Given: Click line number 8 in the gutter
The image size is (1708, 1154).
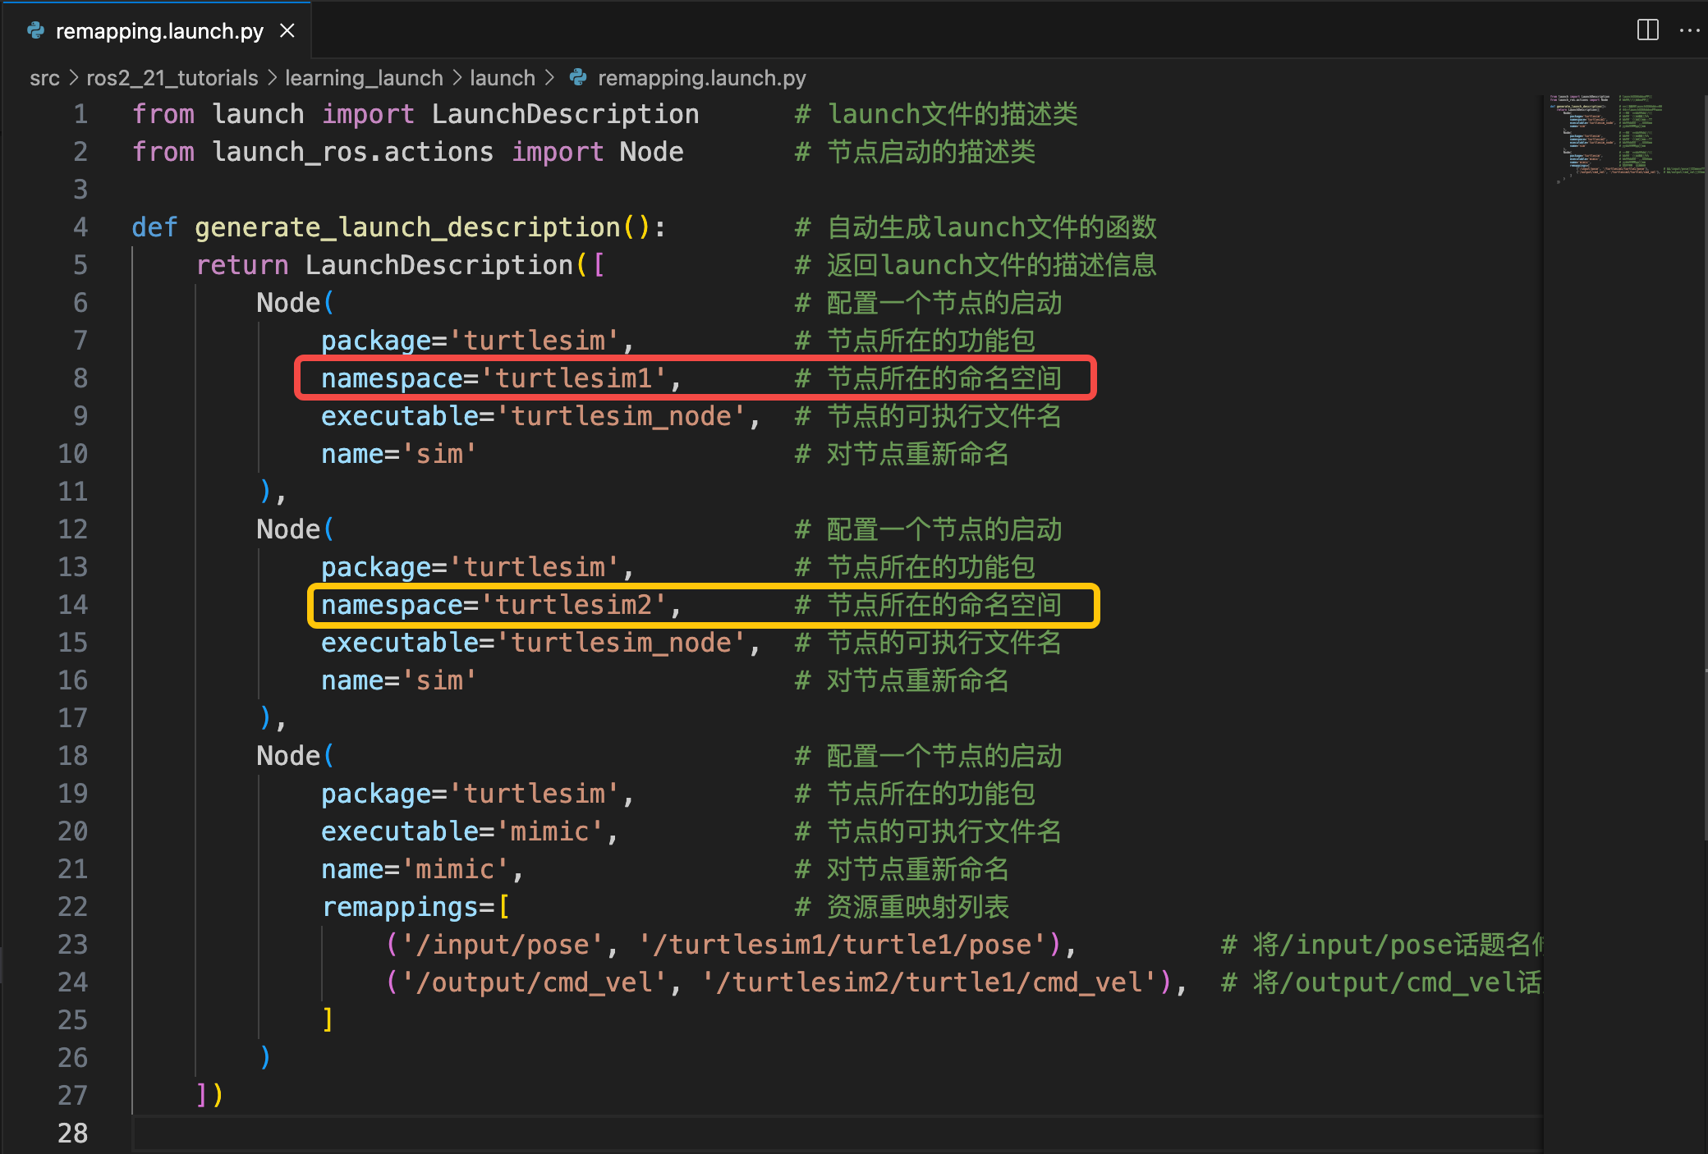Looking at the screenshot, I should (80, 378).
